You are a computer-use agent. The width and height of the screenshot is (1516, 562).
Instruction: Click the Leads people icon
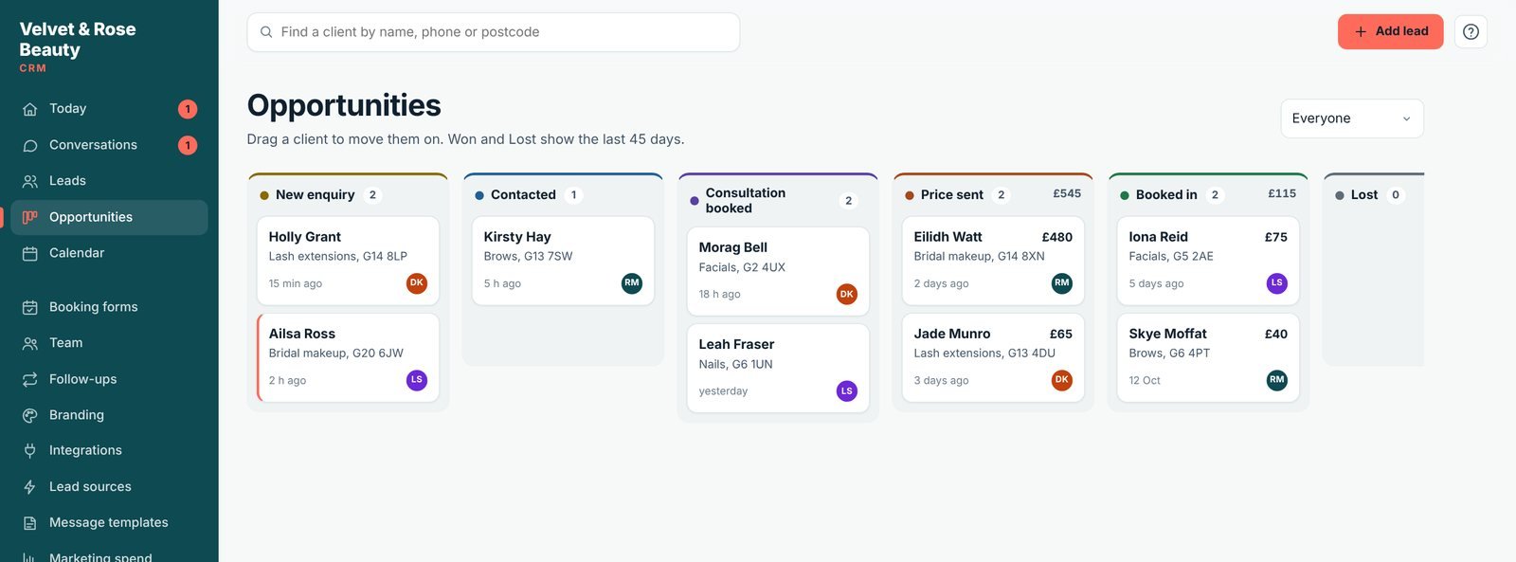pyautogui.click(x=30, y=181)
